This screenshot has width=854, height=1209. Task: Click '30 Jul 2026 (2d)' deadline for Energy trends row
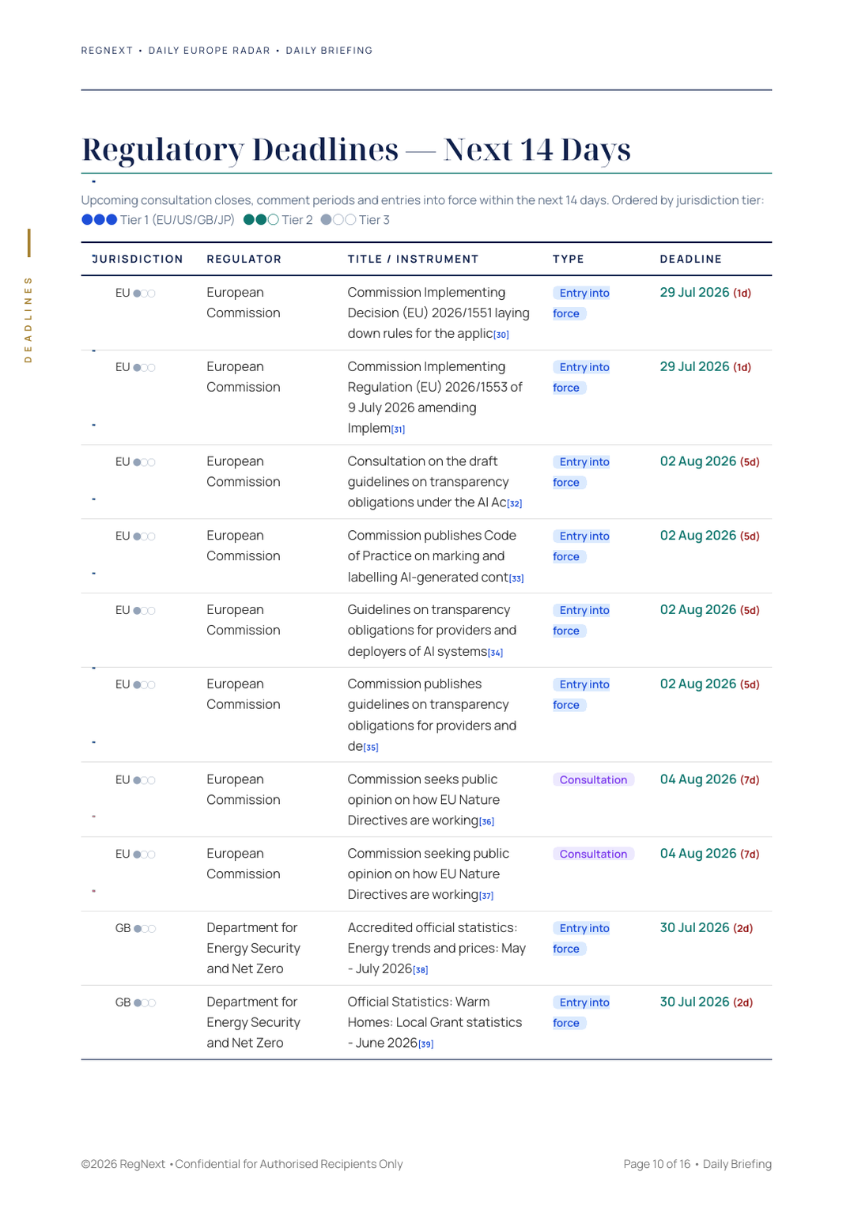pos(706,927)
